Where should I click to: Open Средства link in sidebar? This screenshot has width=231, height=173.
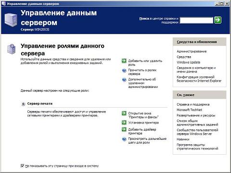click(x=184, y=57)
